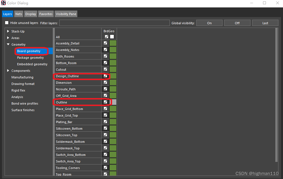Viewport: 283px width, 179px height.
Task: Click the Color Dialog app icon in title bar
Action: tap(3, 3)
